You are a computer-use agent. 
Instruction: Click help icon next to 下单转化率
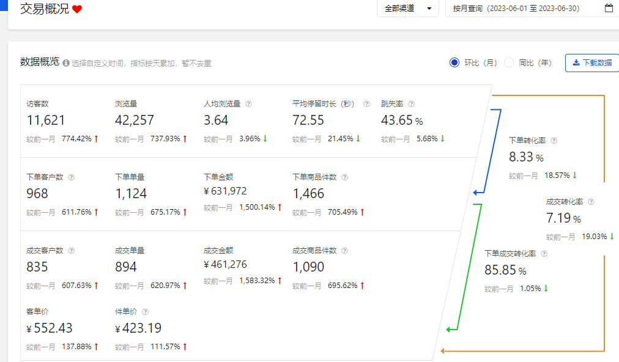[554, 141]
